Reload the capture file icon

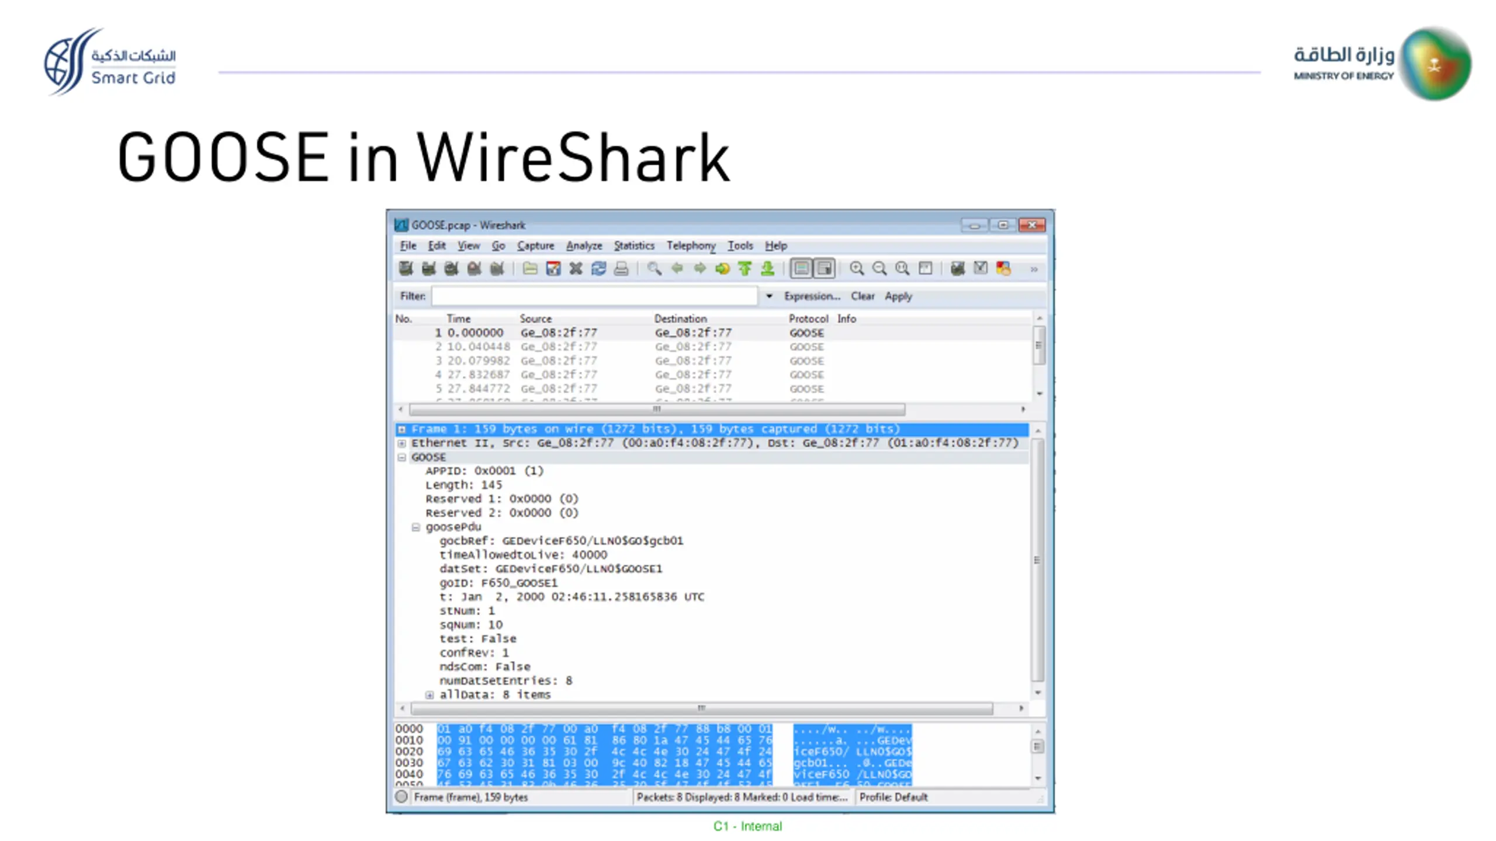(598, 269)
